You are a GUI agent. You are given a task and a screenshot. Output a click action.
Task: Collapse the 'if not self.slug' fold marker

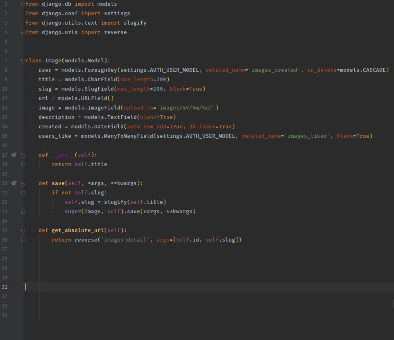click(x=23, y=193)
